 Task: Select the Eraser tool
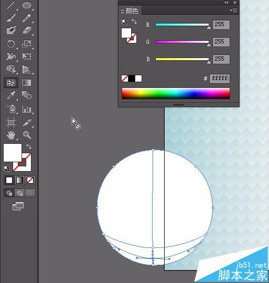tap(27, 30)
